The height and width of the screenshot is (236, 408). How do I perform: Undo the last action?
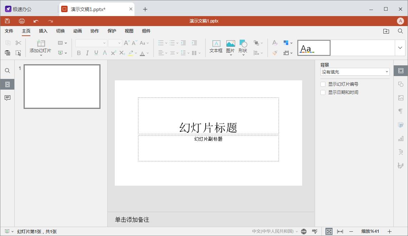coord(36,21)
